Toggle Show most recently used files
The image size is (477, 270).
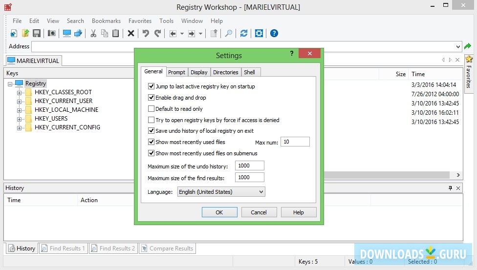151,142
